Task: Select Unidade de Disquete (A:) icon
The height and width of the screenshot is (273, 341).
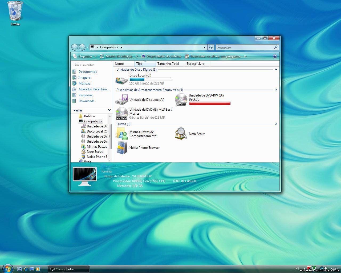Action: click(x=121, y=100)
